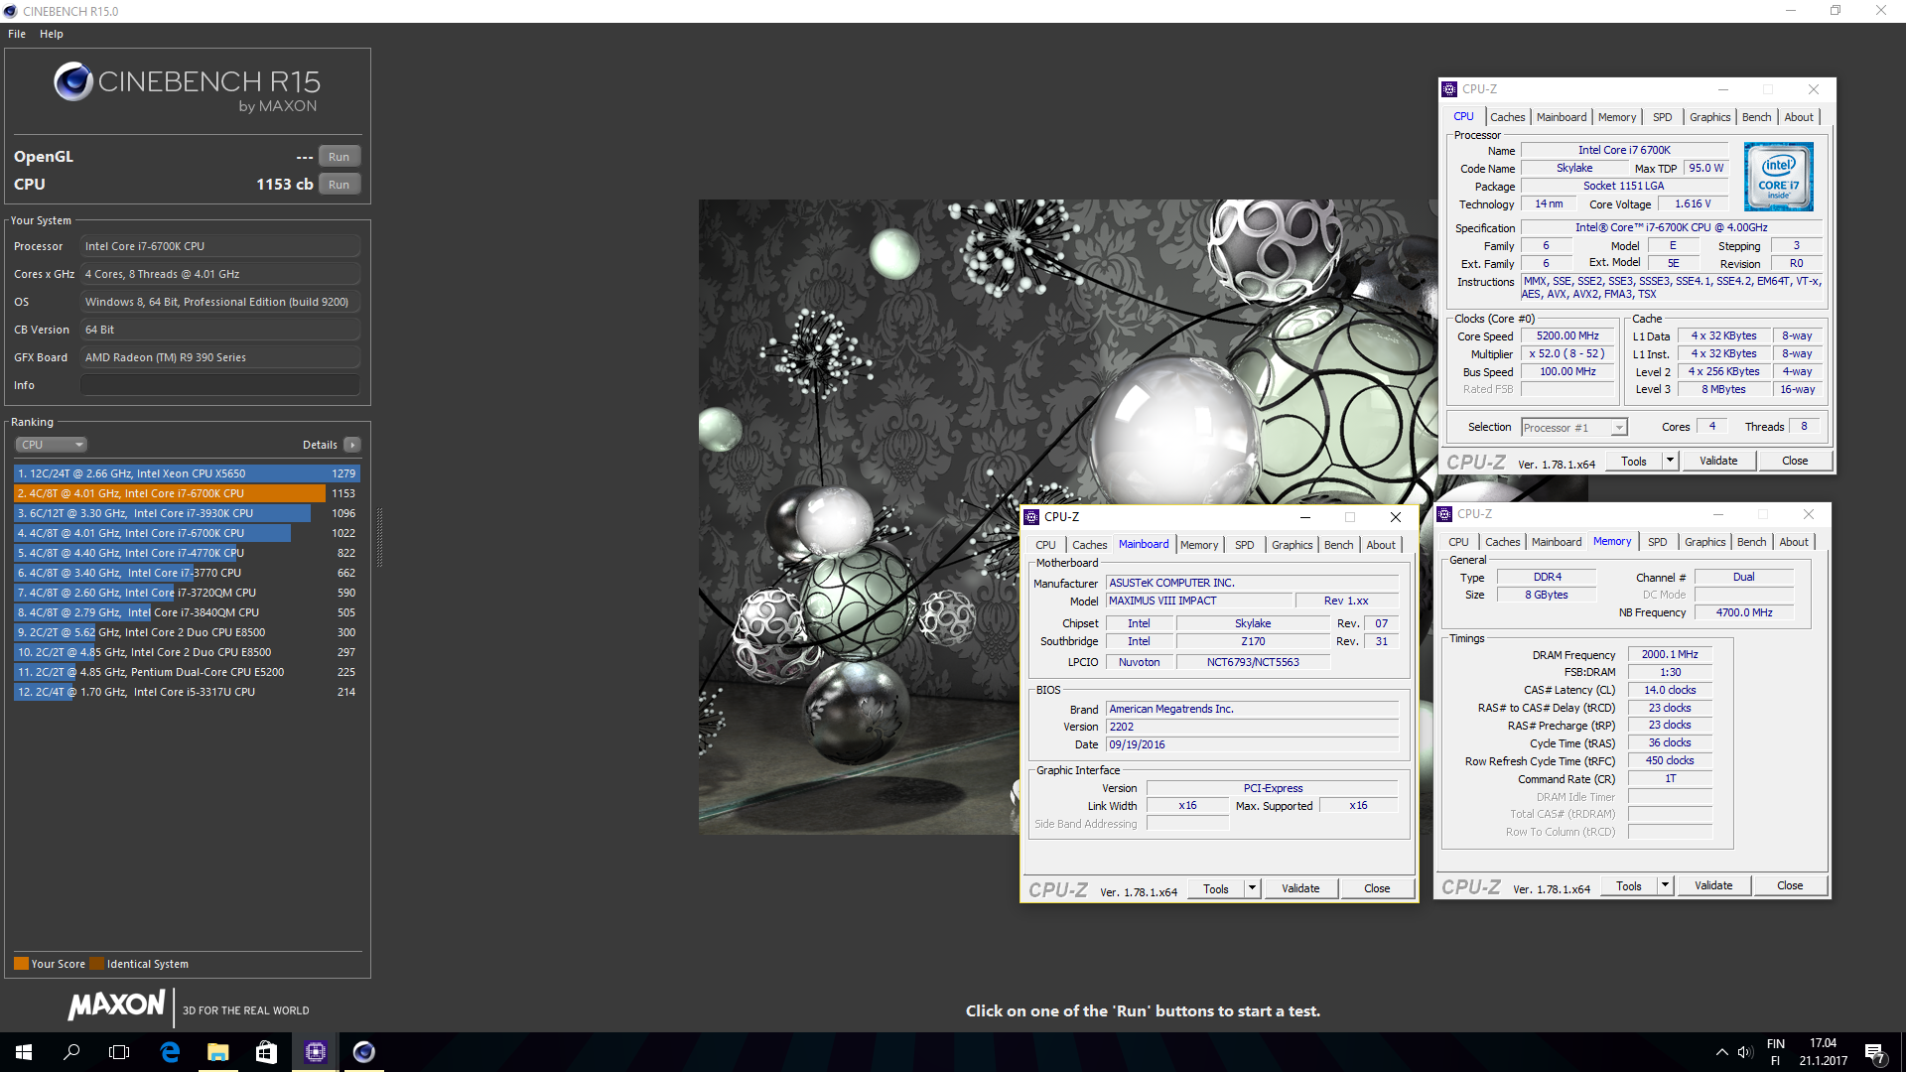Click Close button in Memory CPU-Z window
The width and height of the screenshot is (1906, 1072).
(x=1790, y=886)
